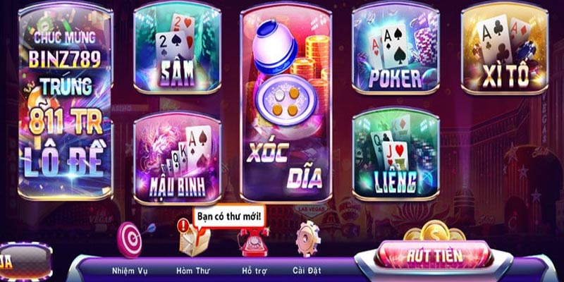Select the Poker game tile
The image size is (564, 282).
click(396, 48)
